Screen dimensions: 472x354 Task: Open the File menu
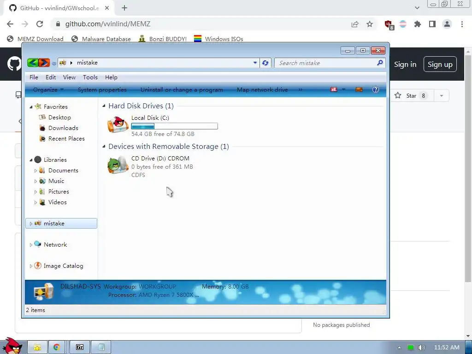34,77
